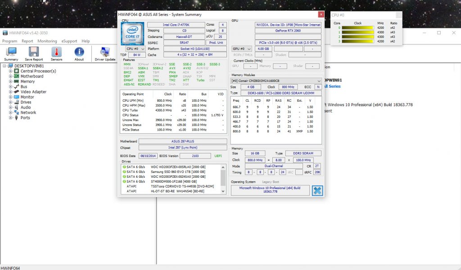The height and width of the screenshot is (270, 461).
Task: Click the drives list scrollbar down arrow
Action: point(223,191)
